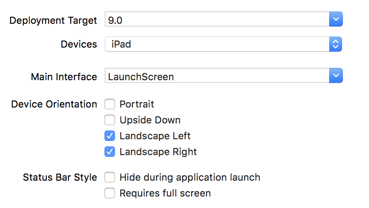Viewport: 369px width, 208px height.
Task: Click the Deployment Target 9.0 field
Action: (217, 19)
